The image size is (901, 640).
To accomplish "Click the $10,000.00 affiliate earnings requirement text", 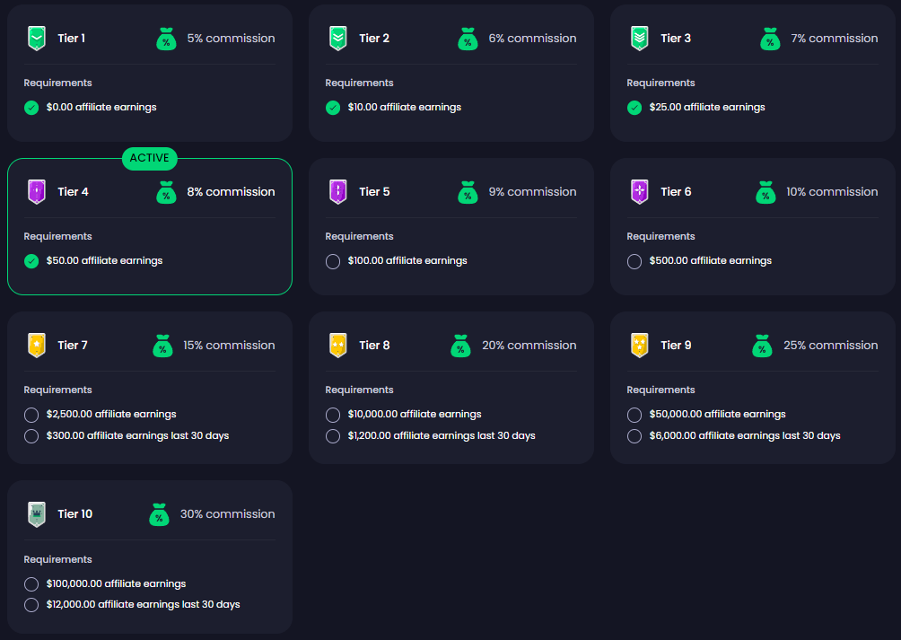I will [x=415, y=415].
